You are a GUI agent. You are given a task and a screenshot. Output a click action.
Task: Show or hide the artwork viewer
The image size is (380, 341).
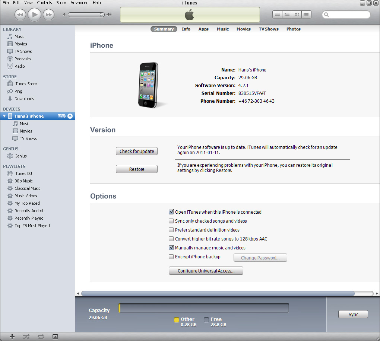pos(55,337)
